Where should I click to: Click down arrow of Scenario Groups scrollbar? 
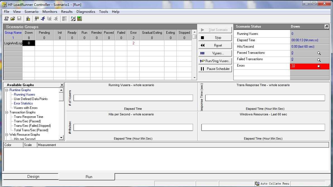[x=195, y=78]
